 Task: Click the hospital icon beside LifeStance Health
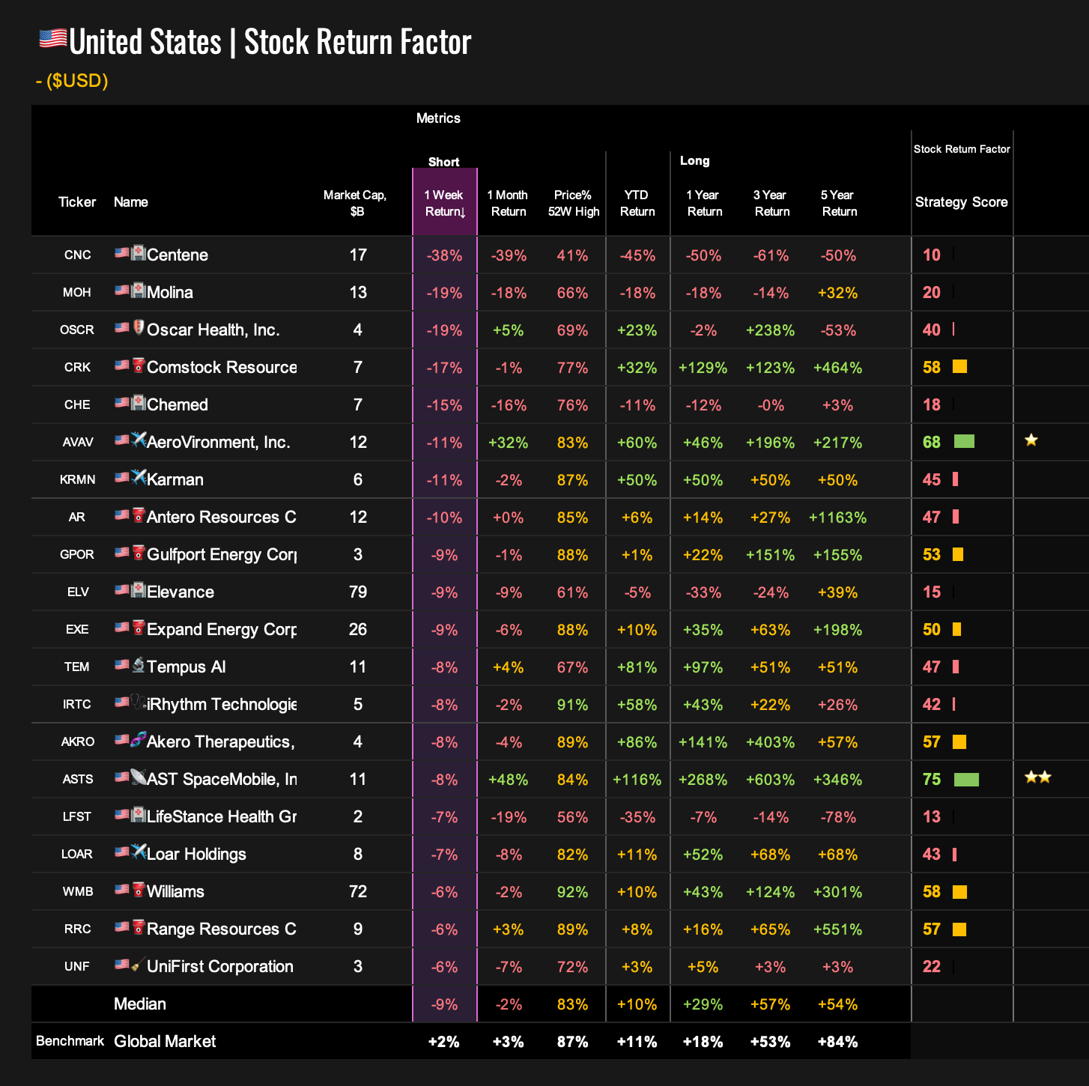139,814
